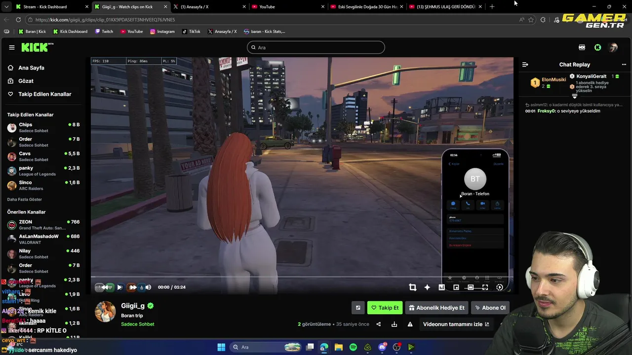Image resolution: width=632 pixels, height=355 pixels.
Task: Open File Explorer from the taskbar
Action: [x=339, y=347]
